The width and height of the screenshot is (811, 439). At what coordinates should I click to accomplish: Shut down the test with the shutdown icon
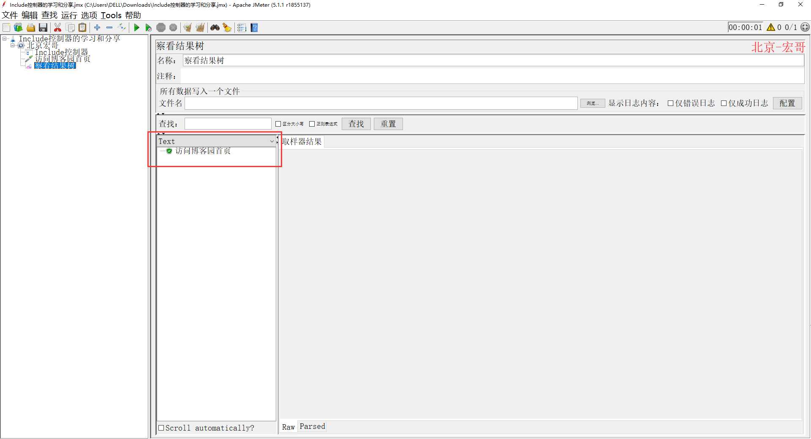173,27
